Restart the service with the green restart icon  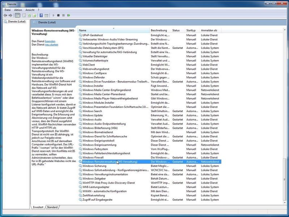pos(69,15)
